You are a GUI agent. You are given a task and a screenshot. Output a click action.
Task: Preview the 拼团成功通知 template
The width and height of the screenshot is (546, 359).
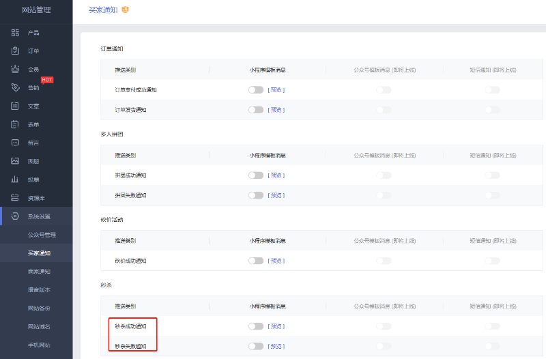point(276,175)
